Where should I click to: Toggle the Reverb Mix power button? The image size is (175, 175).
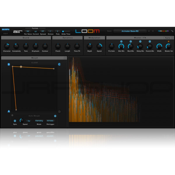coord(150,41)
